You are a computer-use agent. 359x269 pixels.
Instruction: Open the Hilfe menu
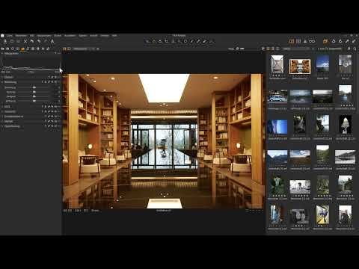click(x=114, y=36)
